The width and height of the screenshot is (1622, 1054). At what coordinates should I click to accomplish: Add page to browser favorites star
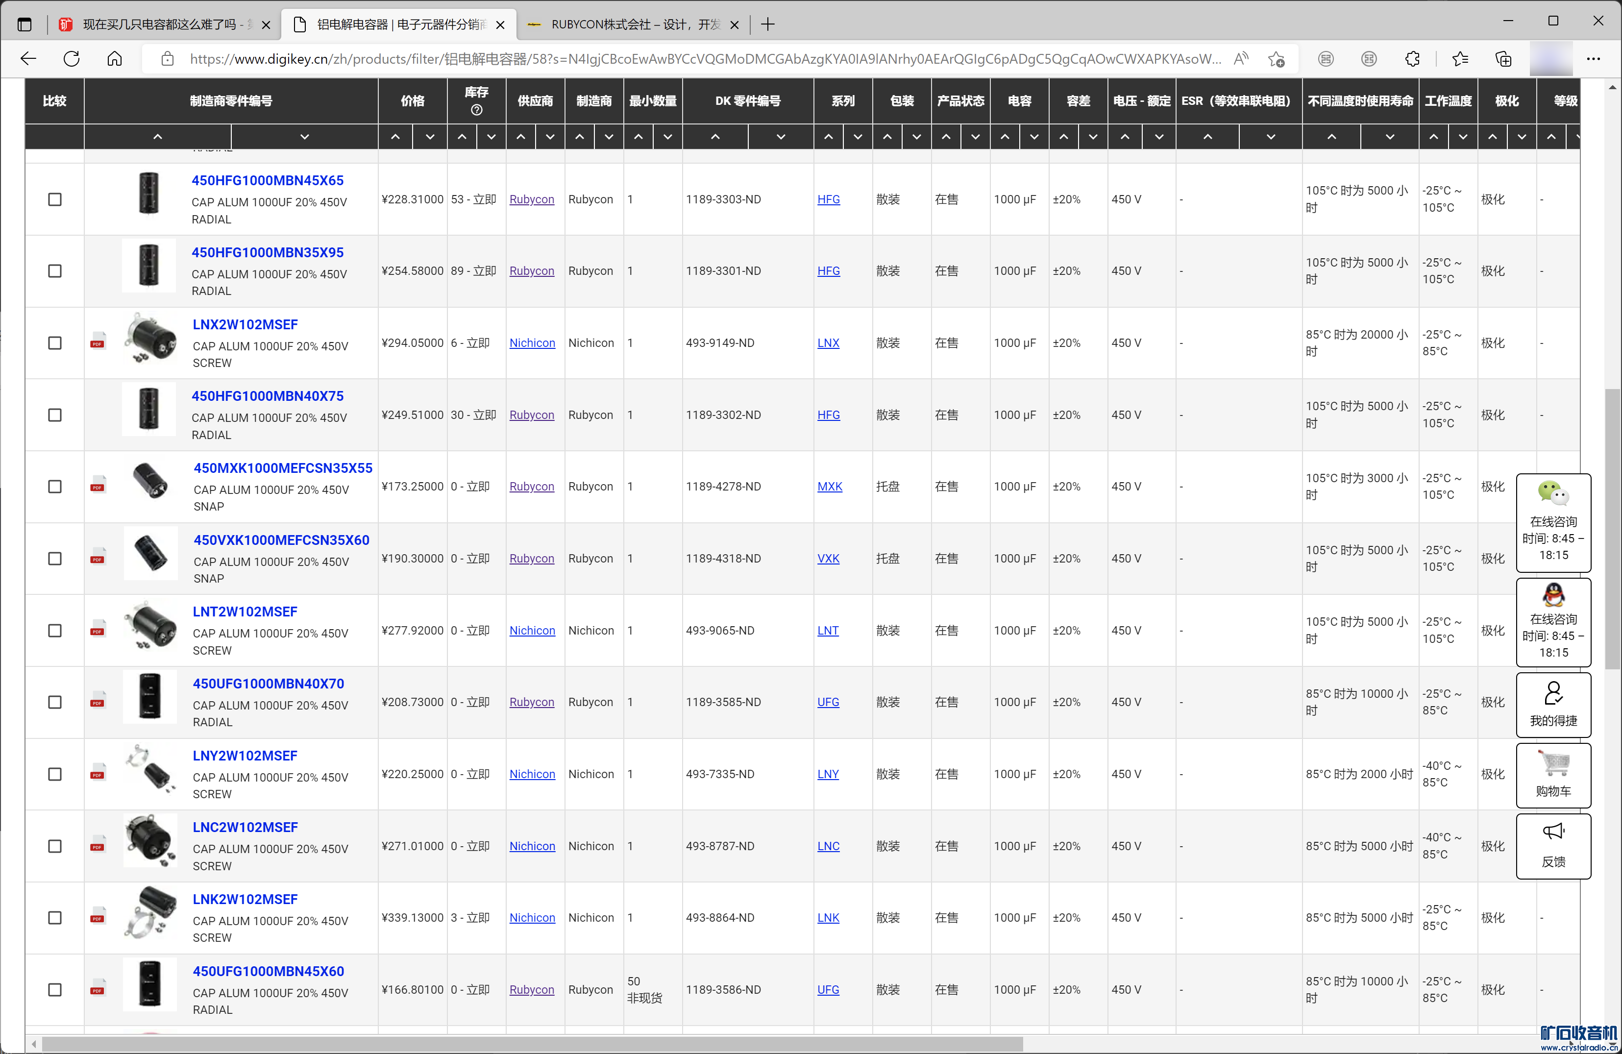pyautogui.click(x=1276, y=59)
